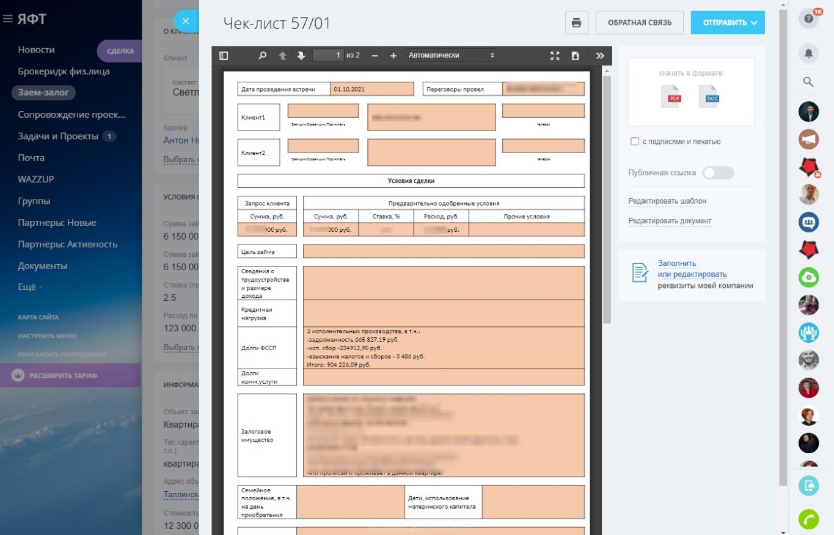Click the page number input field
This screenshot has height=535, width=834.
(327, 56)
